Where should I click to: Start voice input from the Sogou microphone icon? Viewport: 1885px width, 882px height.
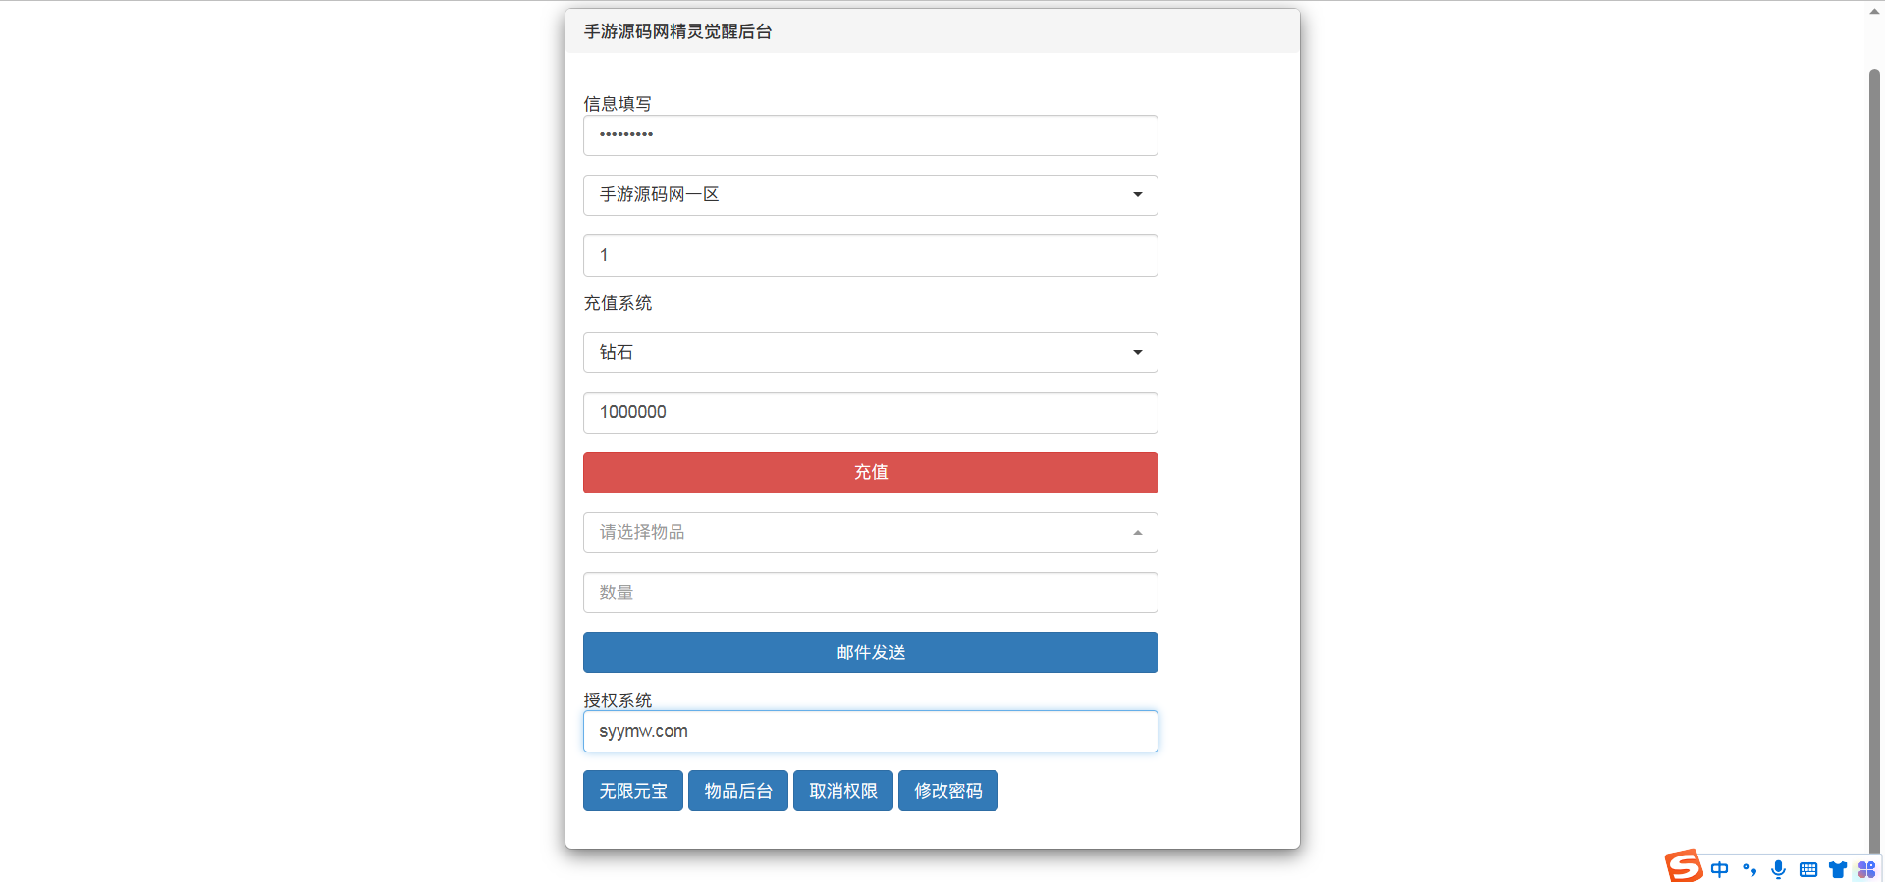coord(1778,869)
